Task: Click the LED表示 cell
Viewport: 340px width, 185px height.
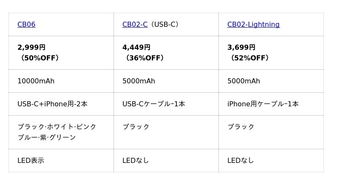Action: click(x=31, y=161)
